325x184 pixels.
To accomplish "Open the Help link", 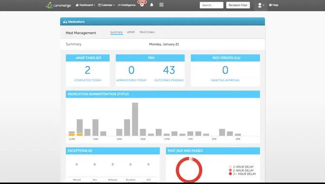I will [274, 5].
